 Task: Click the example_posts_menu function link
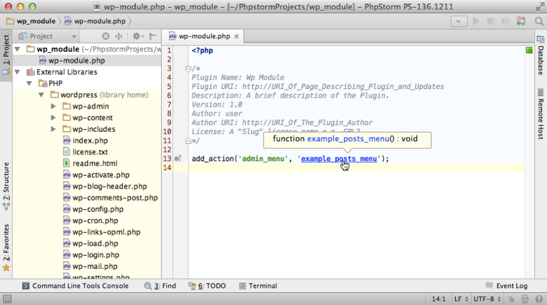click(338, 159)
